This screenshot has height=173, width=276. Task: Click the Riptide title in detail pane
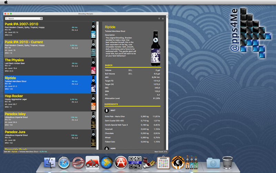pyautogui.click(x=110, y=27)
